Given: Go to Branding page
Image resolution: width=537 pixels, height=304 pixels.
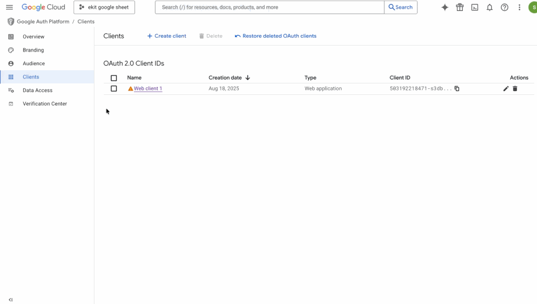Looking at the screenshot, I should point(33,50).
